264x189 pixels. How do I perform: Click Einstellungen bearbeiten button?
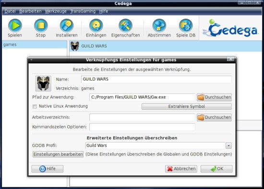pos(58,154)
